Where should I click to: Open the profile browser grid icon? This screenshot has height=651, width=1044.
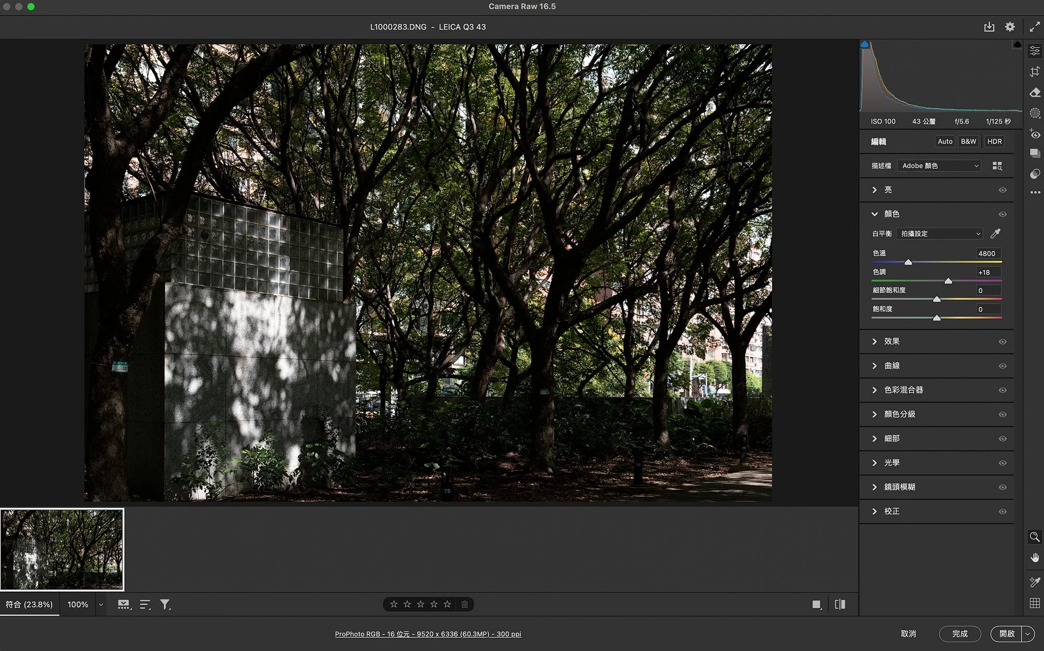pos(997,166)
